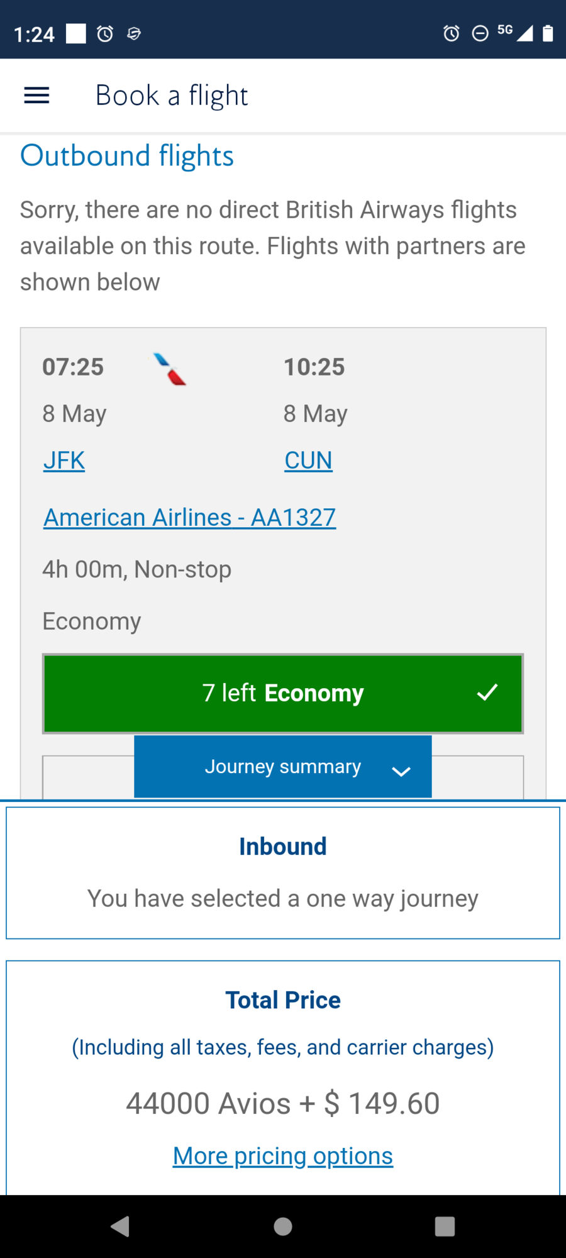Tap the Total Price heading
The width and height of the screenshot is (566, 1258).
[283, 1000]
